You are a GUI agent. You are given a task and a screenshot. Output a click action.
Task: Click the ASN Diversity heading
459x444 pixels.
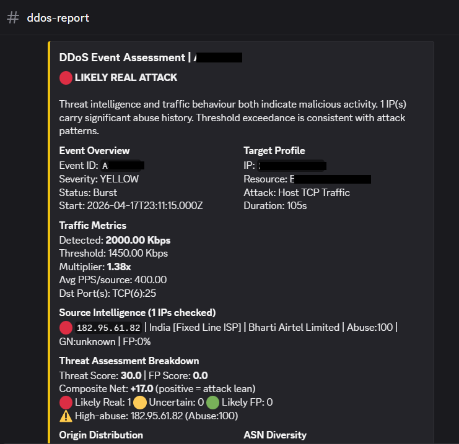[x=275, y=435]
